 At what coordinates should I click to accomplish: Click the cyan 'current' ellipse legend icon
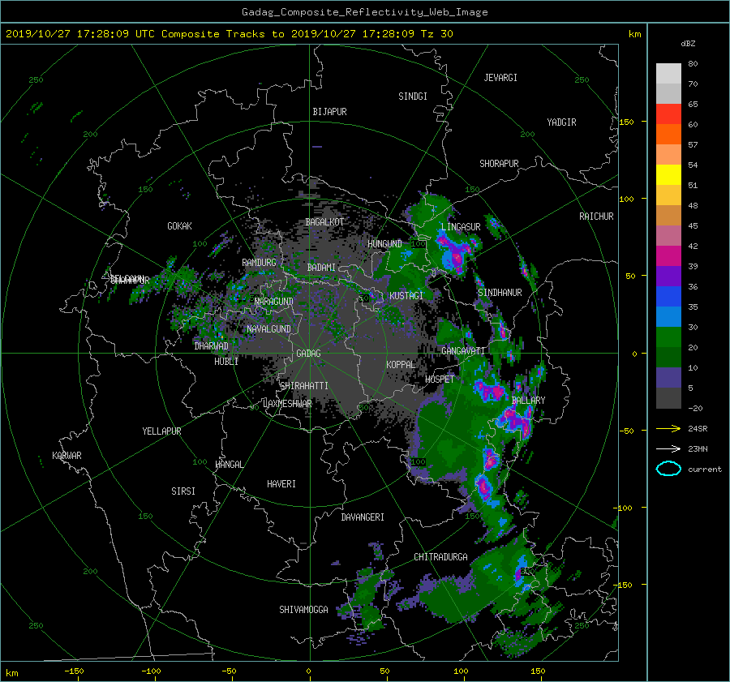(668, 469)
